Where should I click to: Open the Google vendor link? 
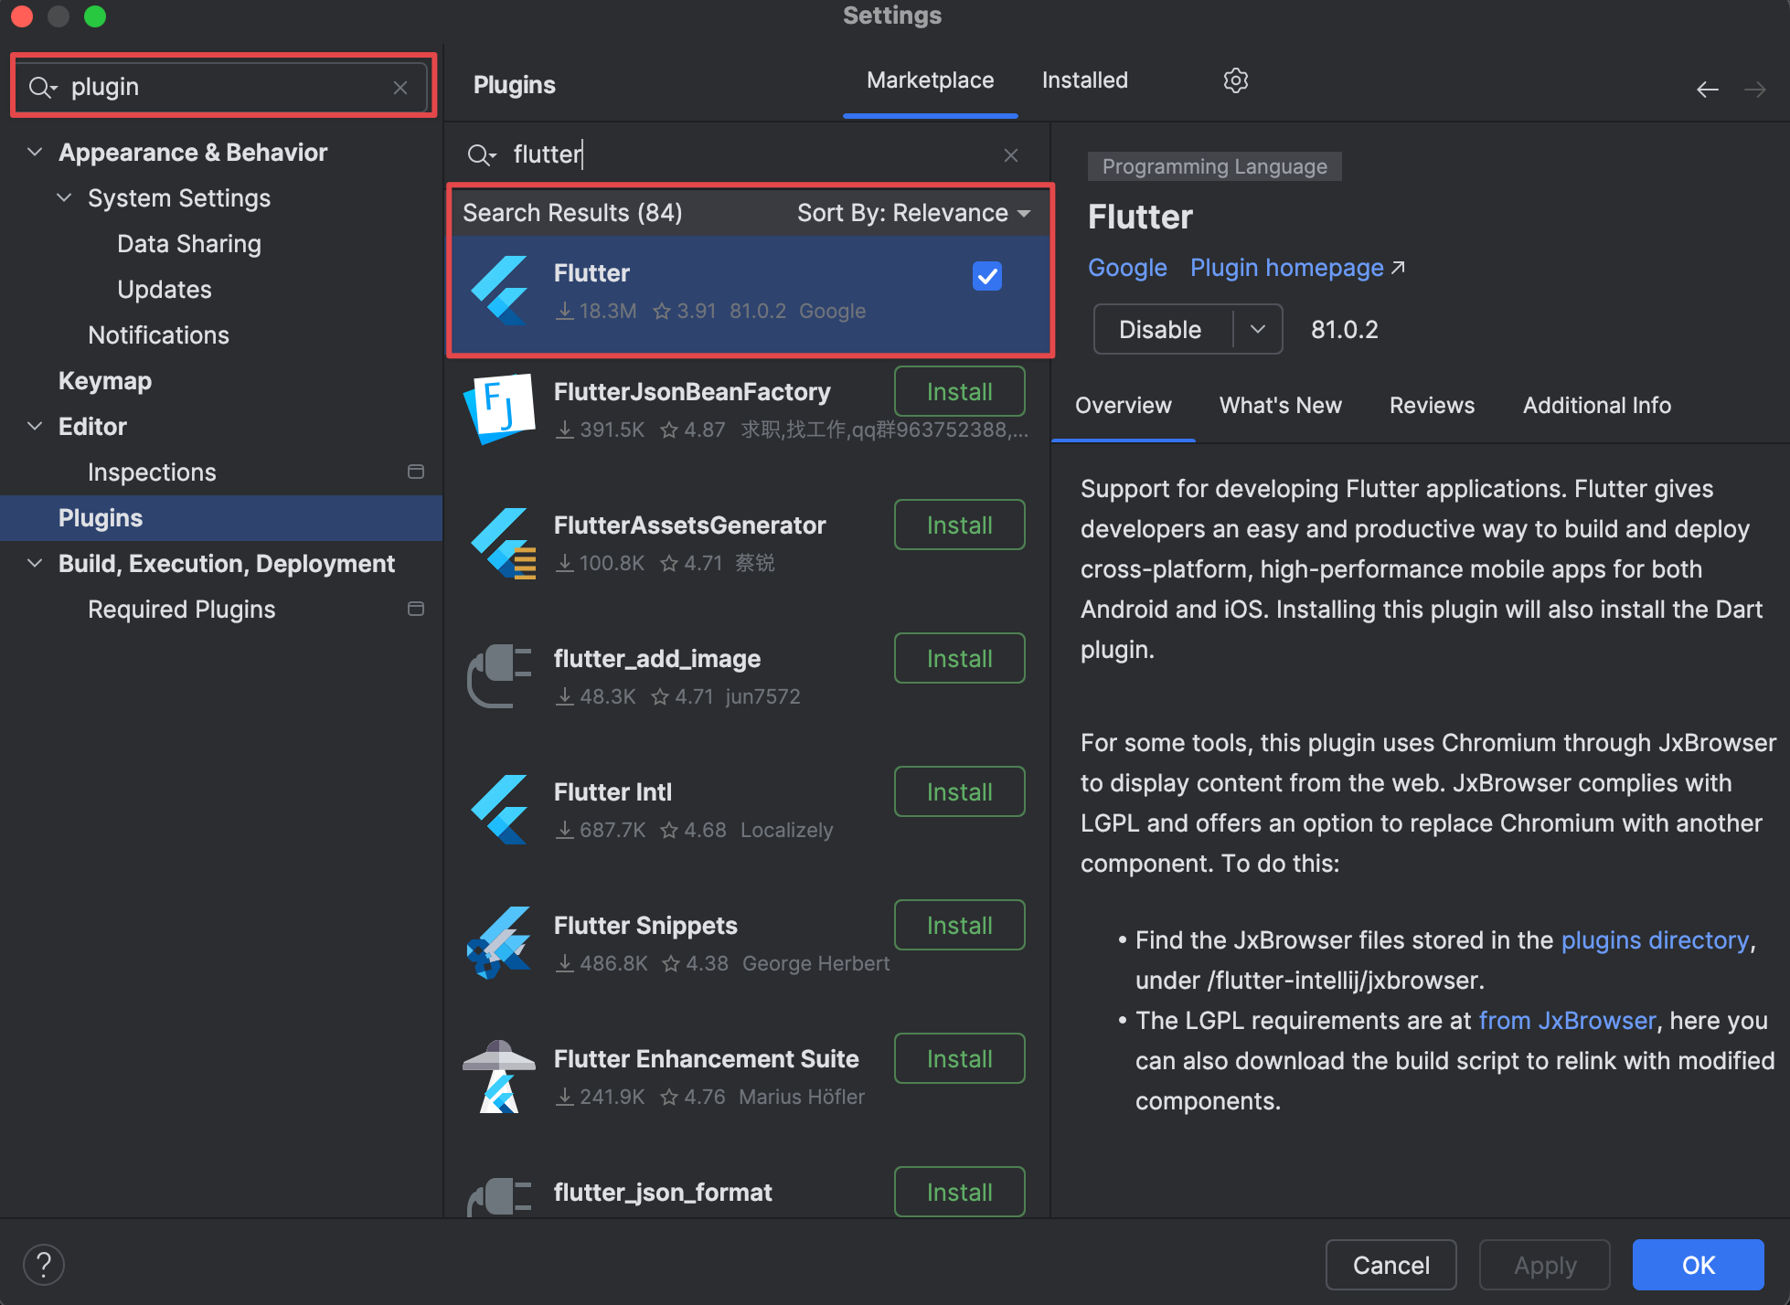[x=1127, y=268]
